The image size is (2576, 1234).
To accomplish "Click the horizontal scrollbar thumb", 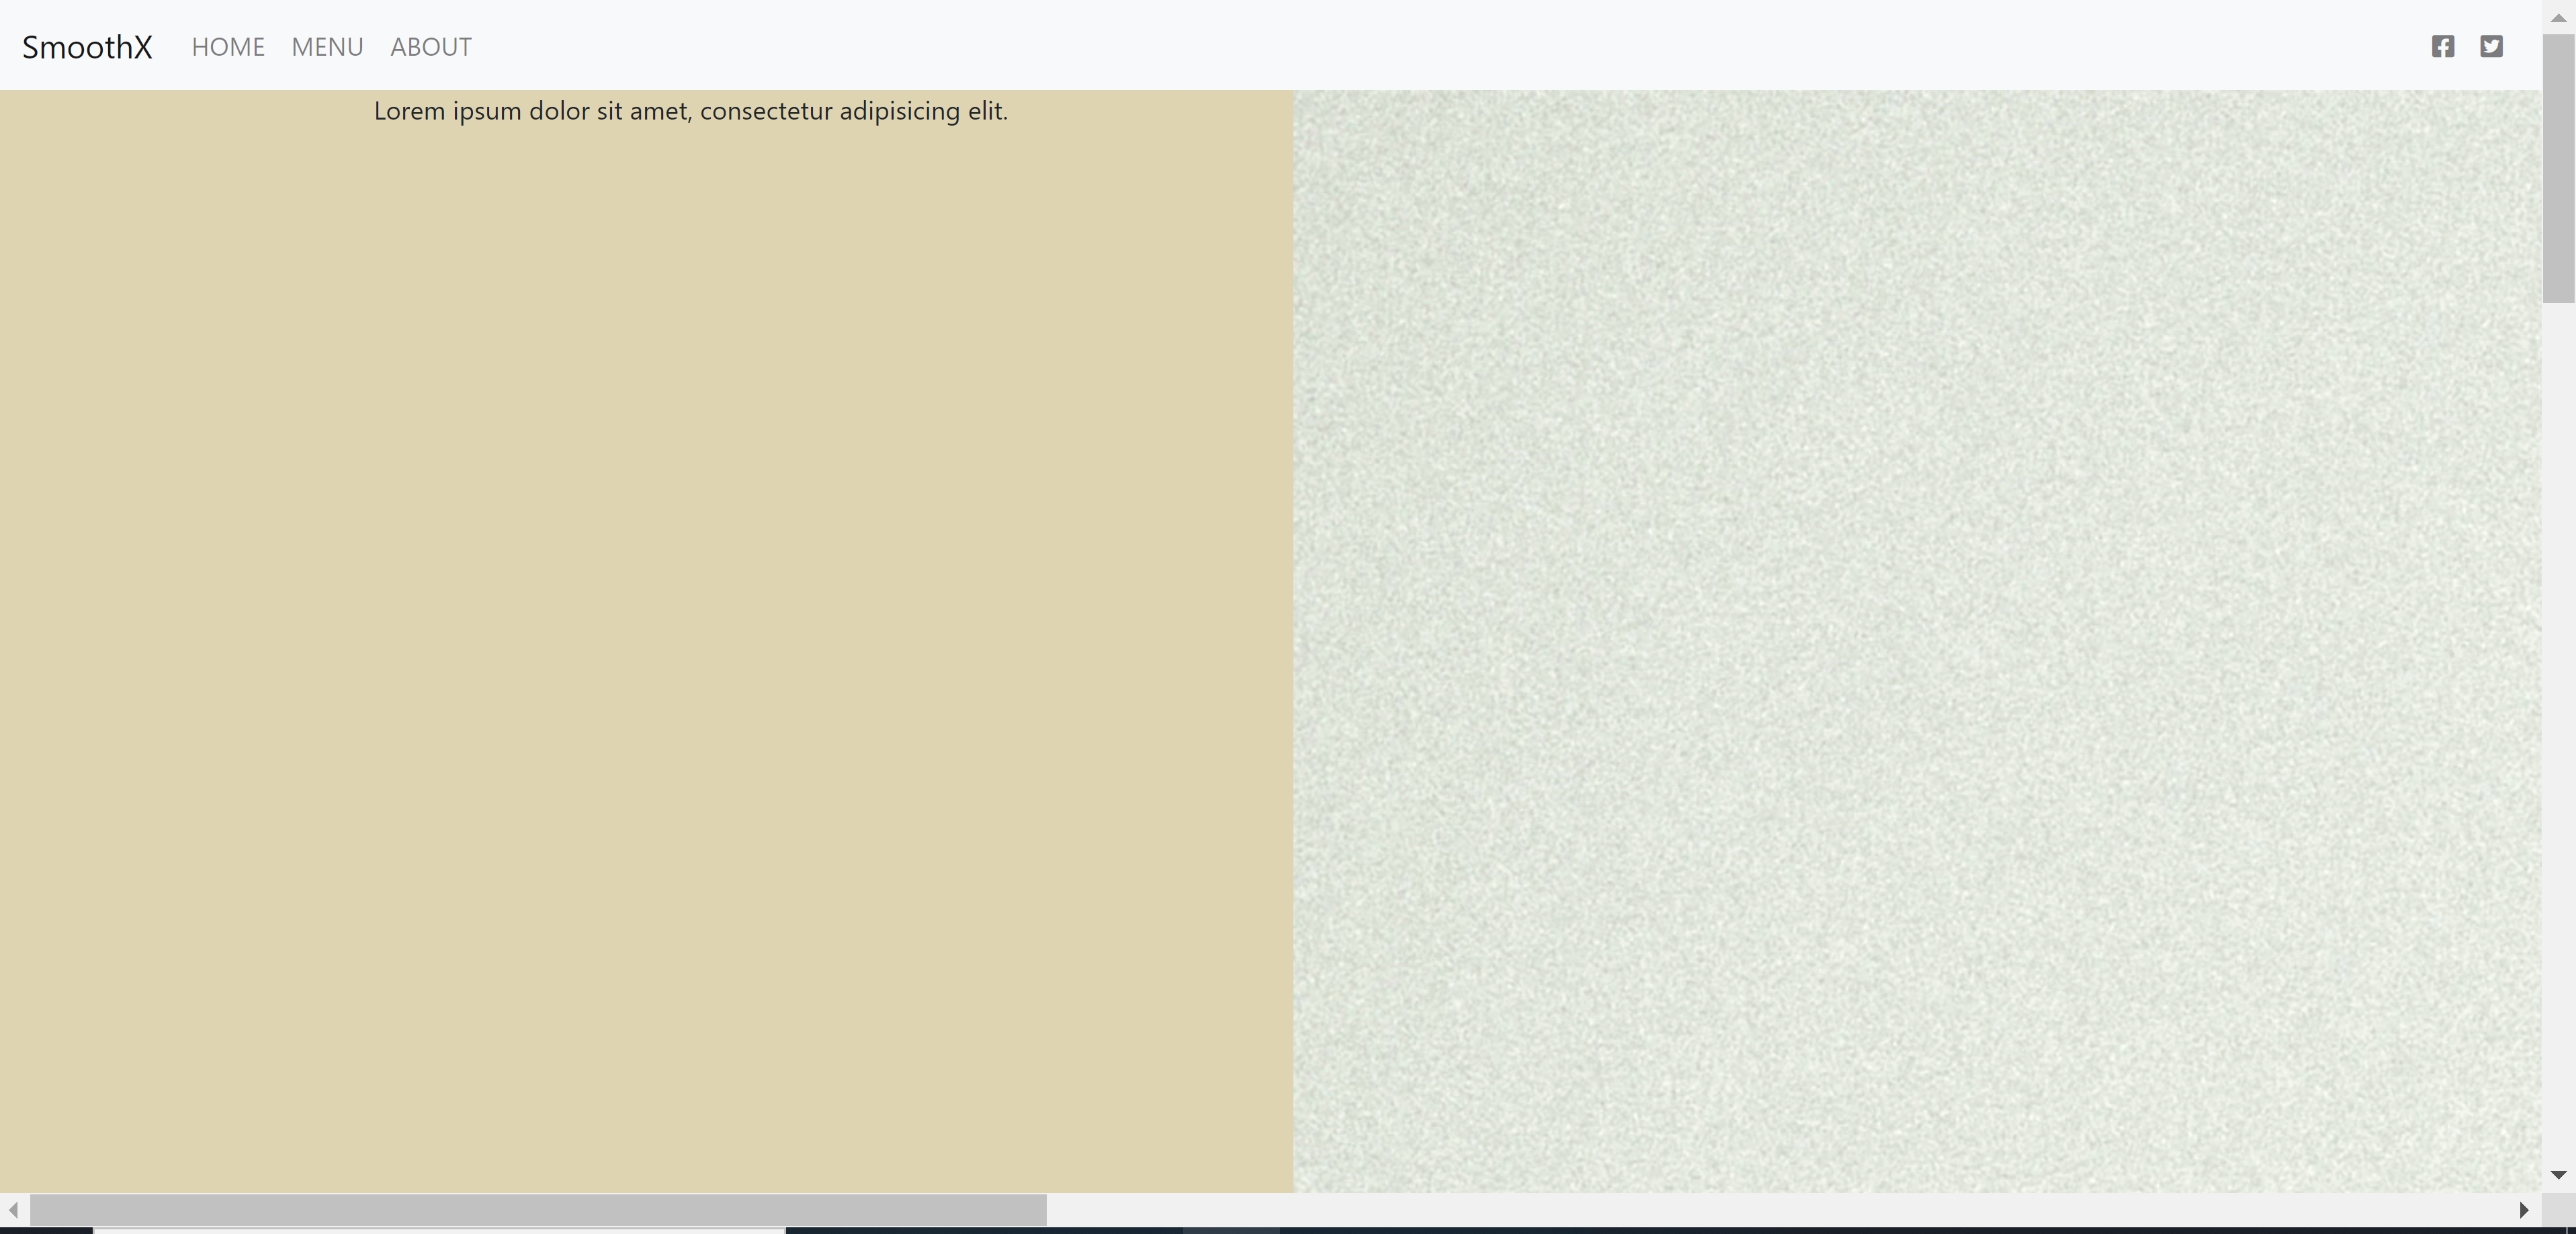I will tap(538, 1210).
